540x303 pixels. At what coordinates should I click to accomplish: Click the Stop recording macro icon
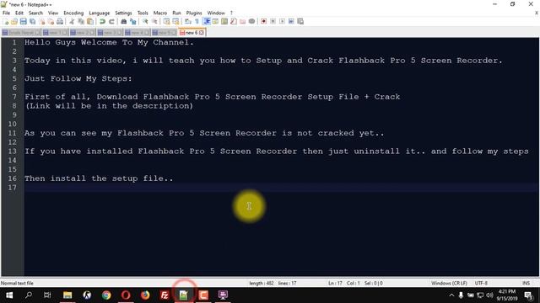pos(273,22)
